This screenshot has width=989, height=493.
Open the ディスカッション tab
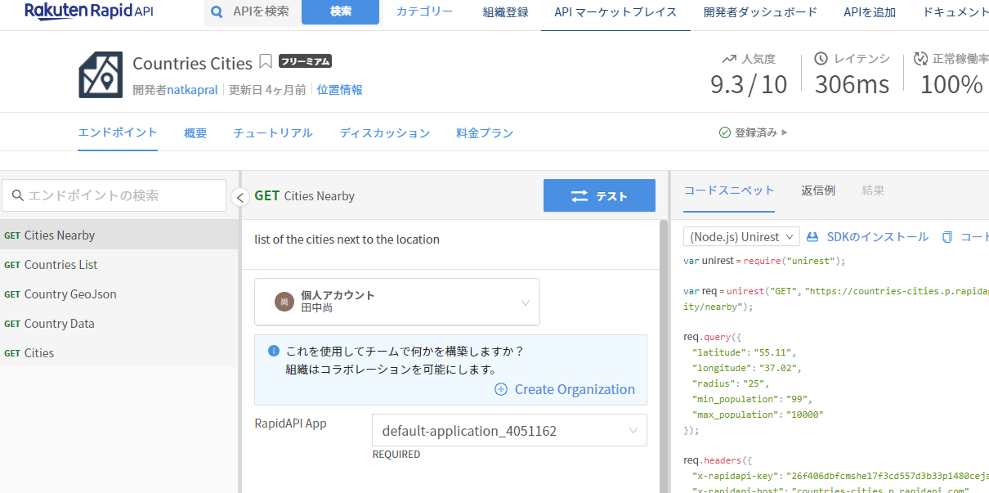point(384,132)
